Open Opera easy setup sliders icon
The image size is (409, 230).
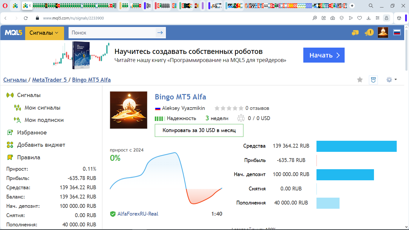click(378, 18)
